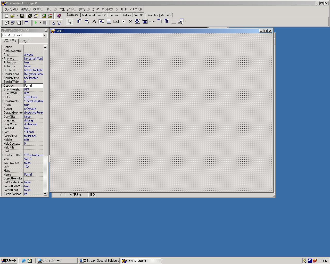The image size is (330, 264).
Task: Open the Help book icon
Action: (x=59, y=16)
